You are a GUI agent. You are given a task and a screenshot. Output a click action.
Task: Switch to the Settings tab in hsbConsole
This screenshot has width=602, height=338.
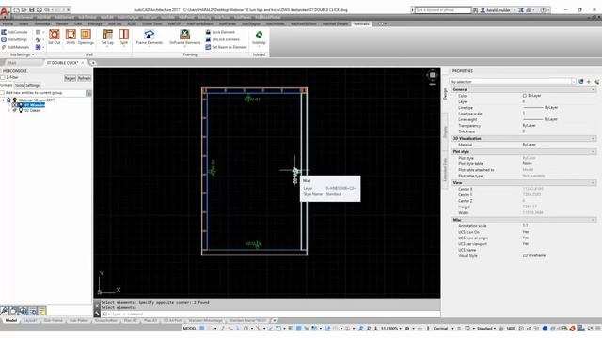(x=33, y=85)
